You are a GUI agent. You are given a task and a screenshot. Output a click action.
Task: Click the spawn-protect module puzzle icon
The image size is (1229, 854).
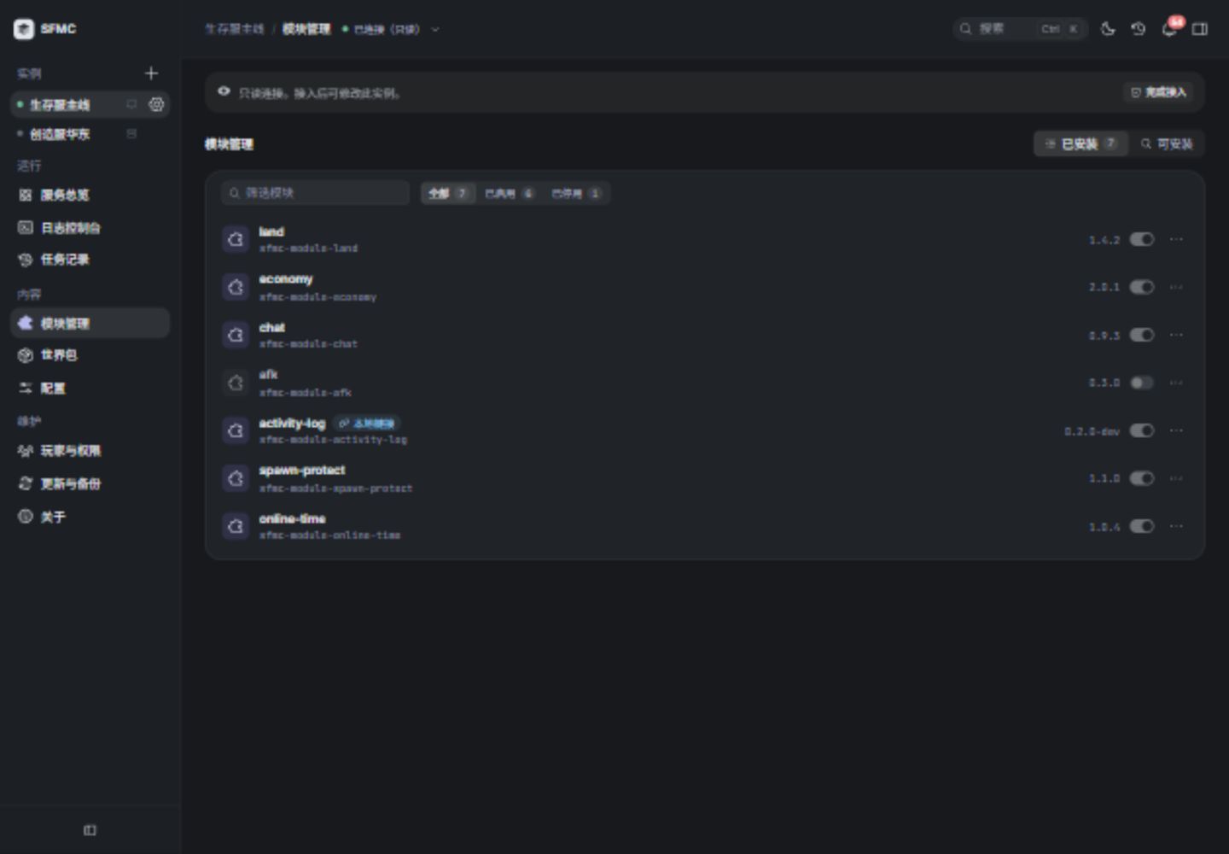[x=236, y=478]
